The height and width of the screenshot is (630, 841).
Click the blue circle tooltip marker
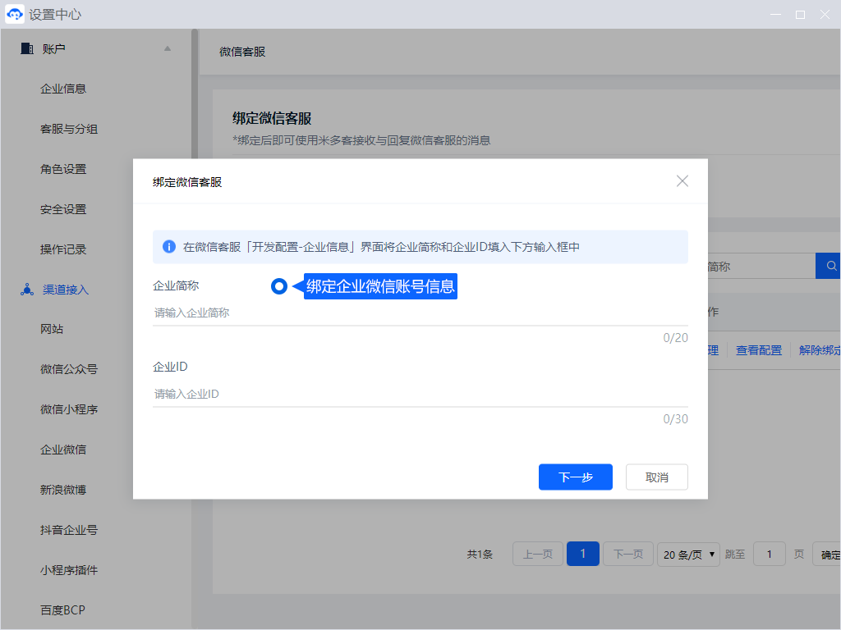(279, 286)
